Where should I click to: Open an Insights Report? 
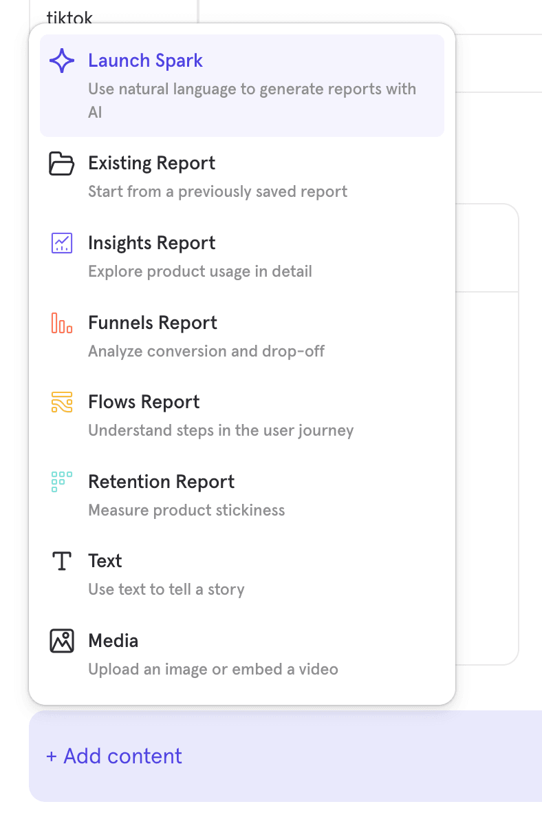tap(151, 243)
